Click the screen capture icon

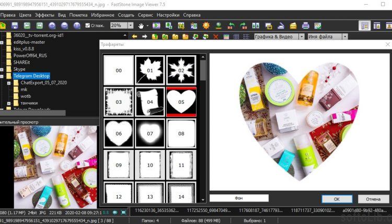click(x=269, y=26)
